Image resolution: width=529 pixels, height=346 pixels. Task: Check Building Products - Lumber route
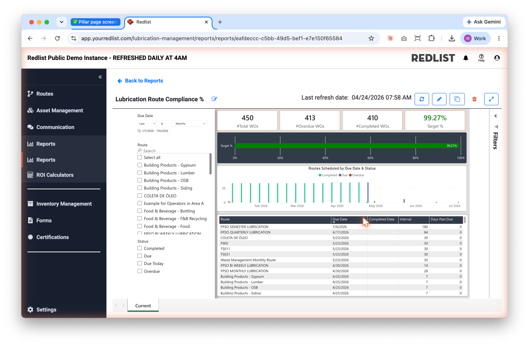click(140, 173)
